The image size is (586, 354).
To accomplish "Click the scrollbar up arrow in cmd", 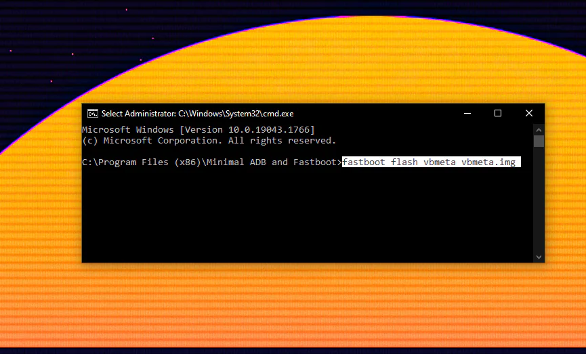I will (539, 130).
